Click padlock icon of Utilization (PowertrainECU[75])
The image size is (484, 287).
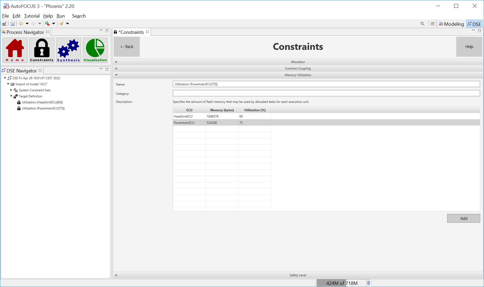point(19,108)
